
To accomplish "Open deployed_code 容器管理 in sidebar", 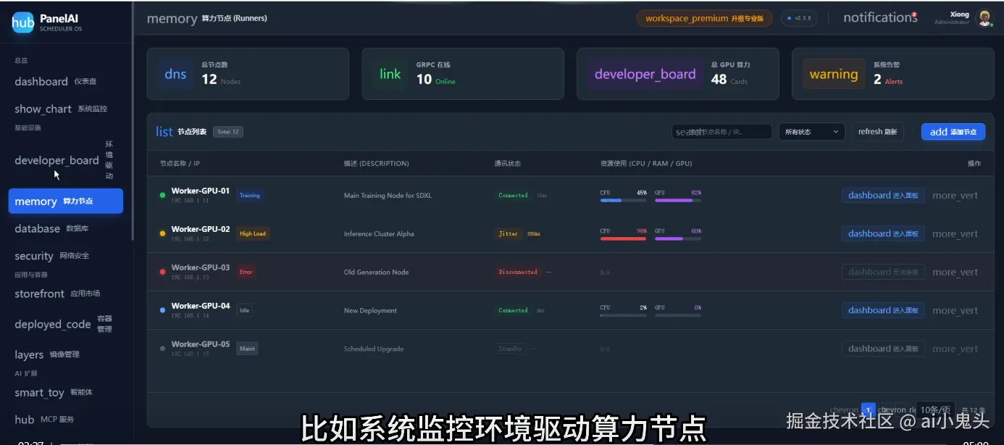I will coord(64,324).
